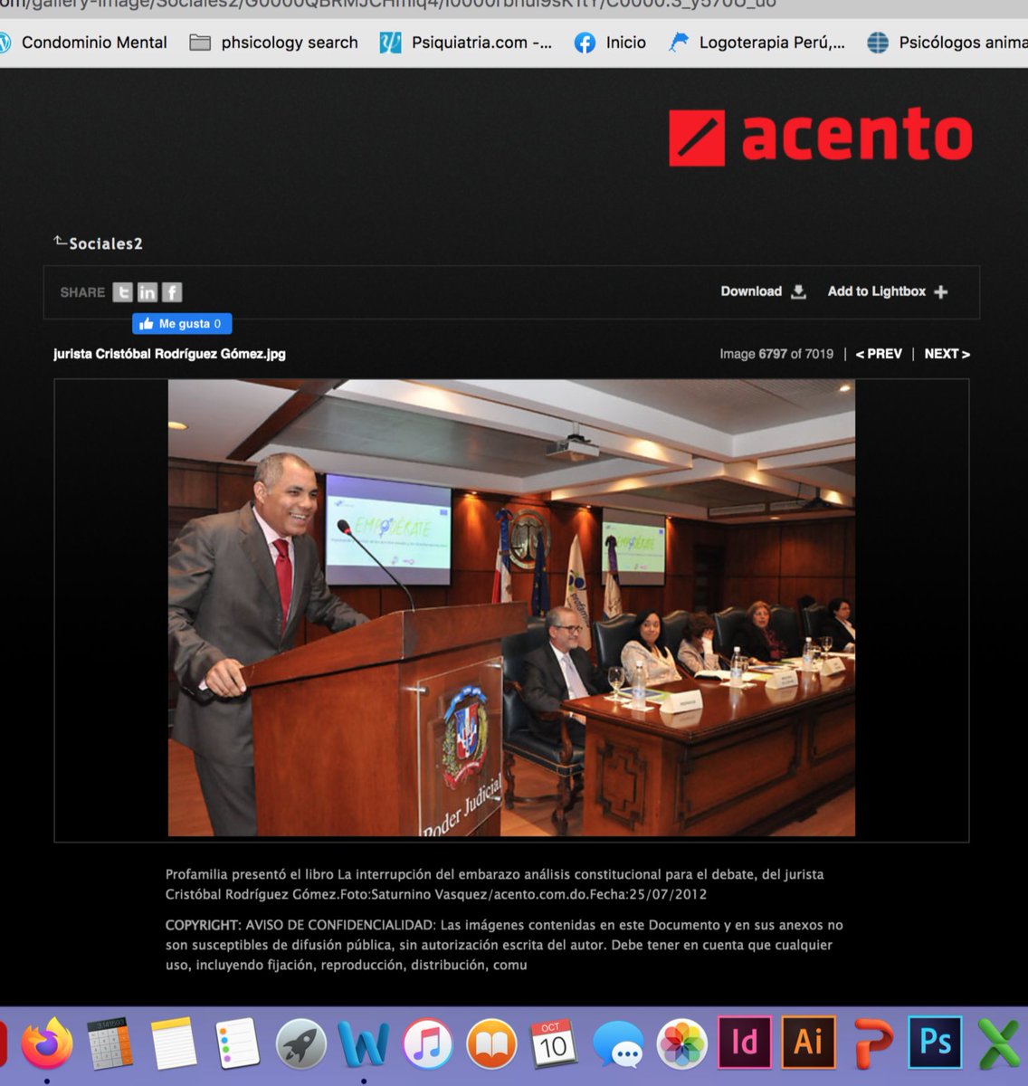
Task: Click the Me gusta like button
Action: (182, 324)
